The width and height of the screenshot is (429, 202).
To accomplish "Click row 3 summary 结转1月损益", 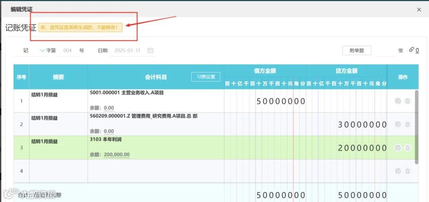I will click(x=44, y=142).
